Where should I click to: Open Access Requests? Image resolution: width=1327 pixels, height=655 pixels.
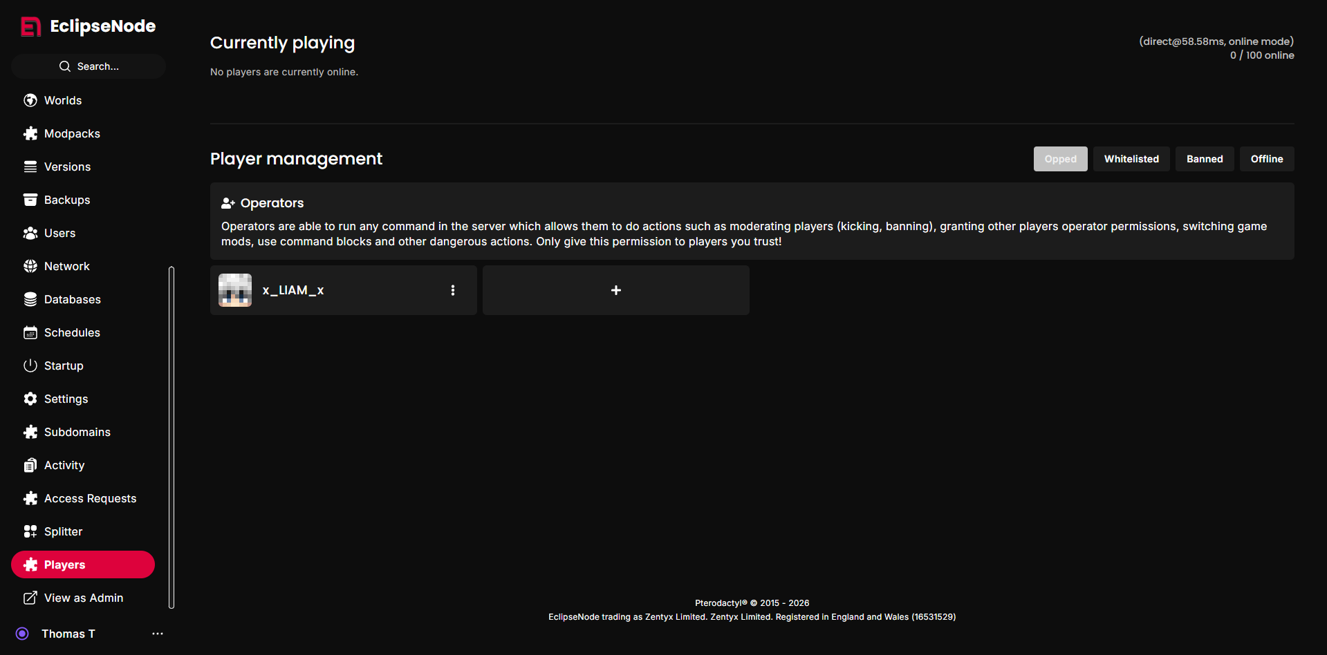(x=90, y=498)
